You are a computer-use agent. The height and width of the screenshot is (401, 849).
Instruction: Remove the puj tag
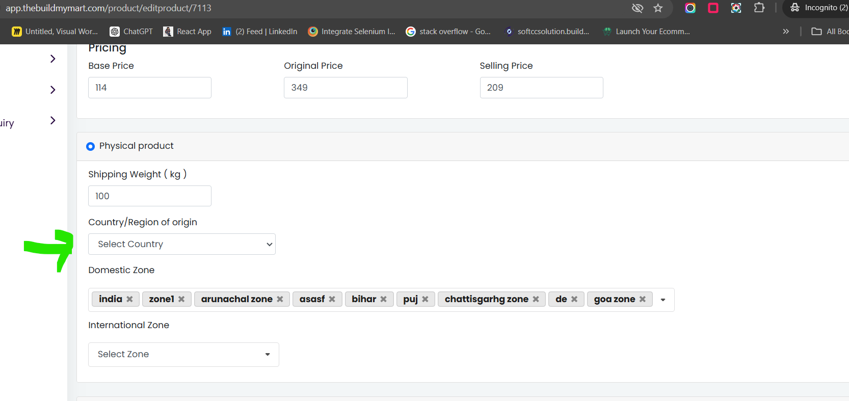coord(425,299)
